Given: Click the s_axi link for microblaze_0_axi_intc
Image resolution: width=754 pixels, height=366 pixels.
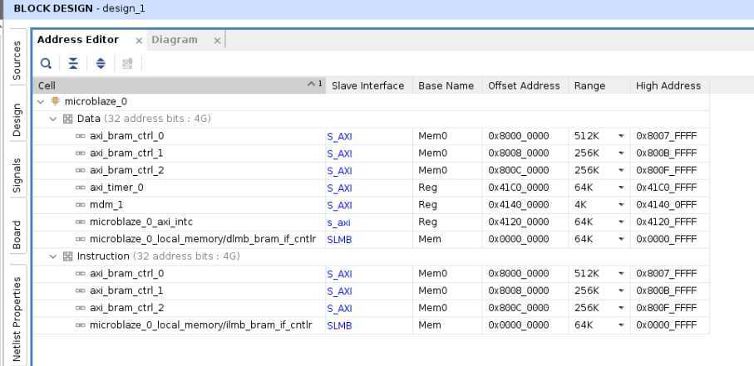Looking at the screenshot, I should click(x=338, y=223).
